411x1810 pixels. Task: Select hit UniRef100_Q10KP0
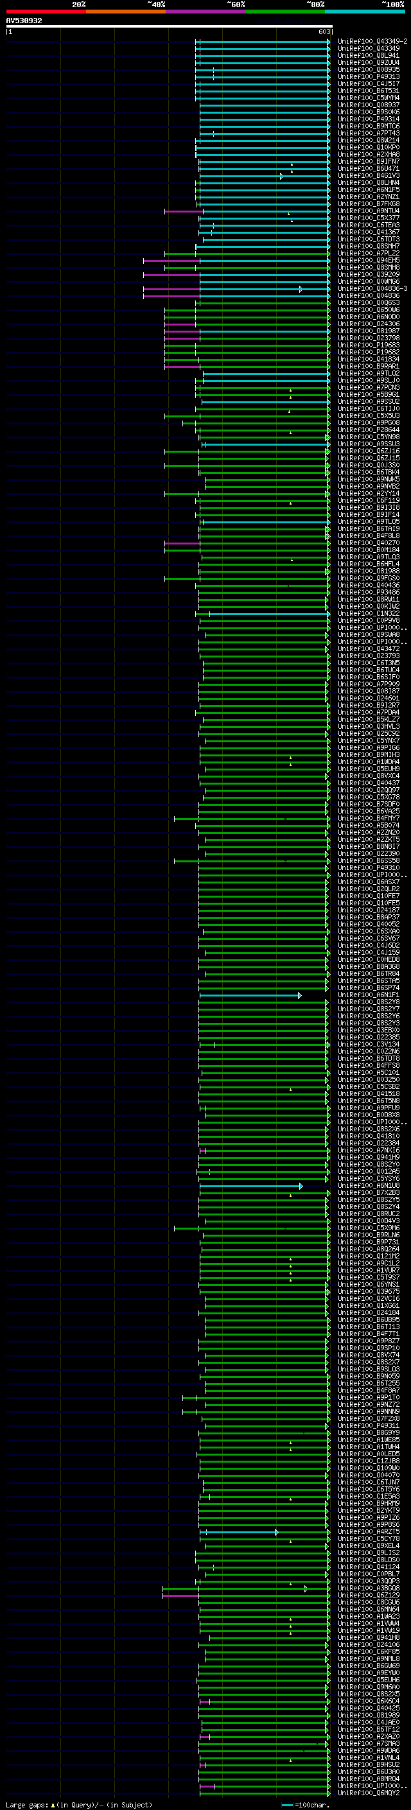[369, 148]
